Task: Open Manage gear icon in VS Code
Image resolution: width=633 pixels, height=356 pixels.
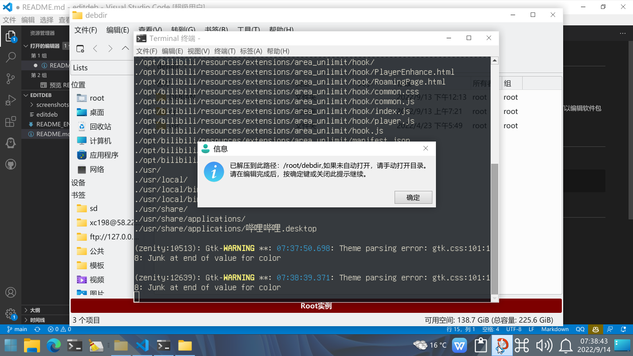Action: coord(11,314)
